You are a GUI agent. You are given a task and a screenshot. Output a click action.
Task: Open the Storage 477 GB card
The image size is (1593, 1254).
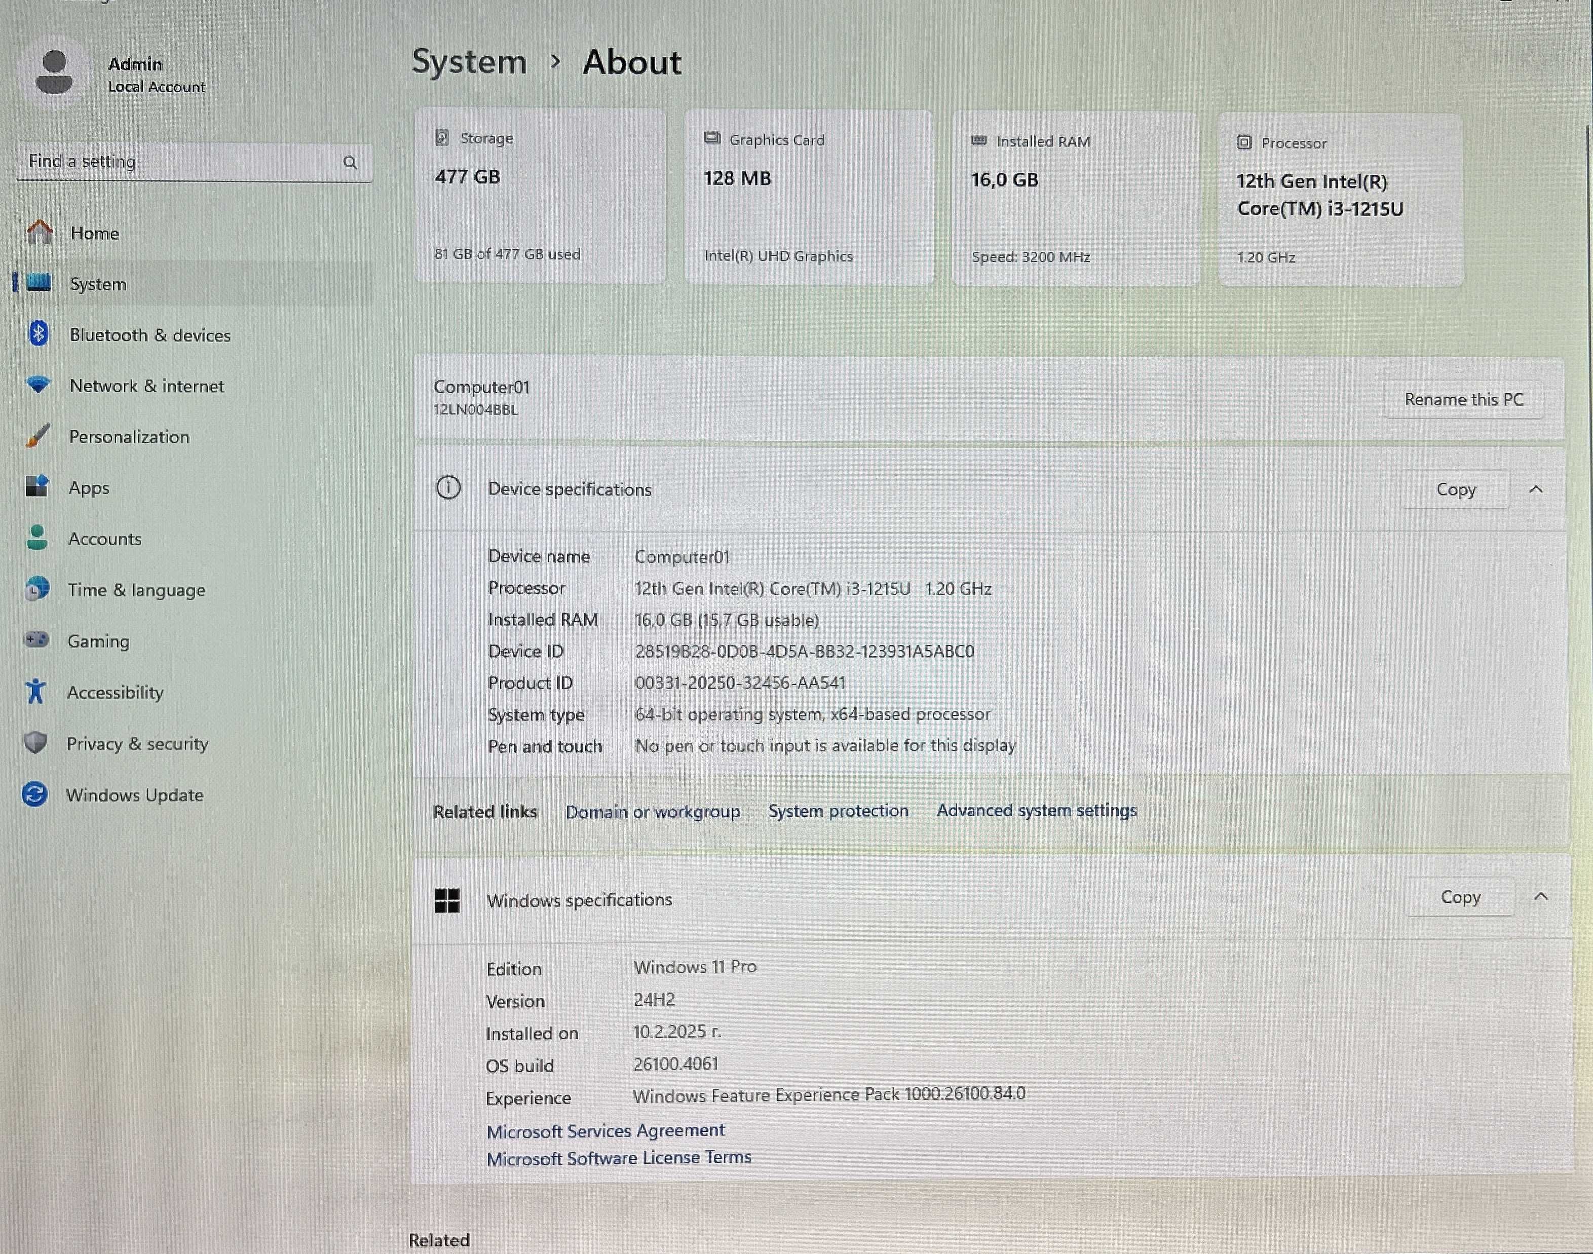coord(540,195)
